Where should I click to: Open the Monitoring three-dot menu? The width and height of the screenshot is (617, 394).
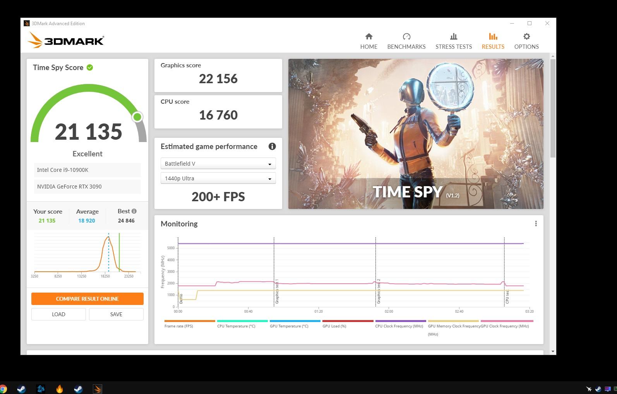tap(536, 224)
